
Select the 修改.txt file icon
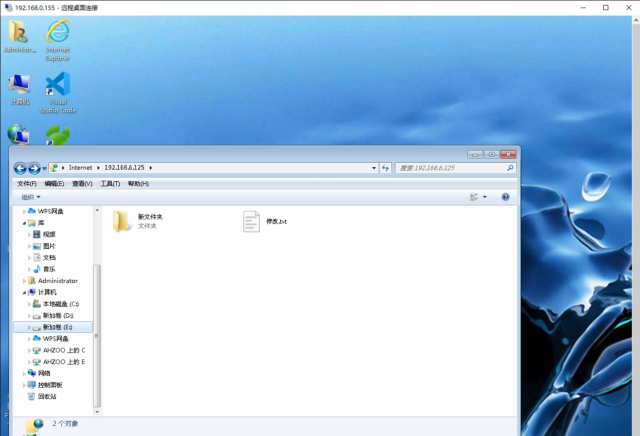click(x=252, y=222)
